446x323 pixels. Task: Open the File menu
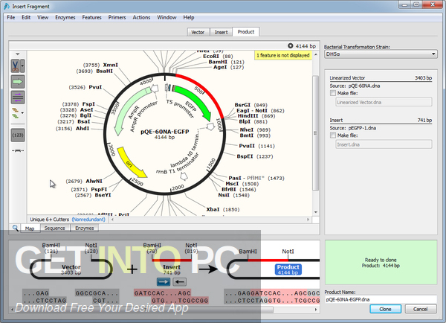coord(11,17)
